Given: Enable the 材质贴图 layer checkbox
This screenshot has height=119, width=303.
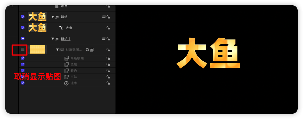Looking at the screenshot, I should [x=23, y=50].
